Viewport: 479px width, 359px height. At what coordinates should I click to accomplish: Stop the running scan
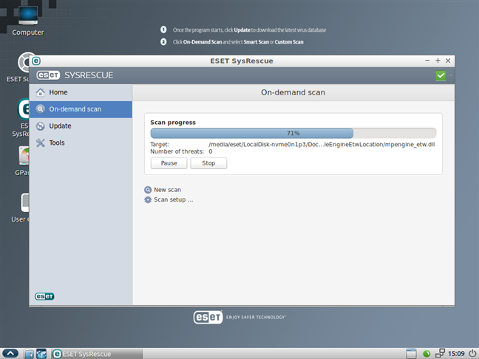[x=208, y=163]
